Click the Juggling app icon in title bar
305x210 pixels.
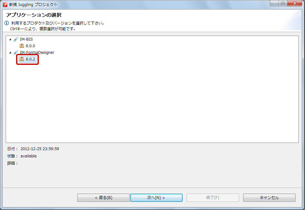coord(5,4)
